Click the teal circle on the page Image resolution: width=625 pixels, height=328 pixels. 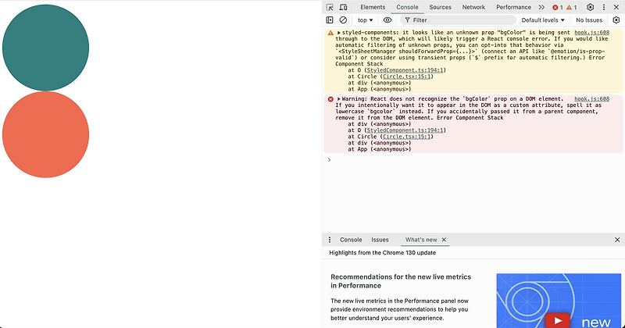[45, 48]
